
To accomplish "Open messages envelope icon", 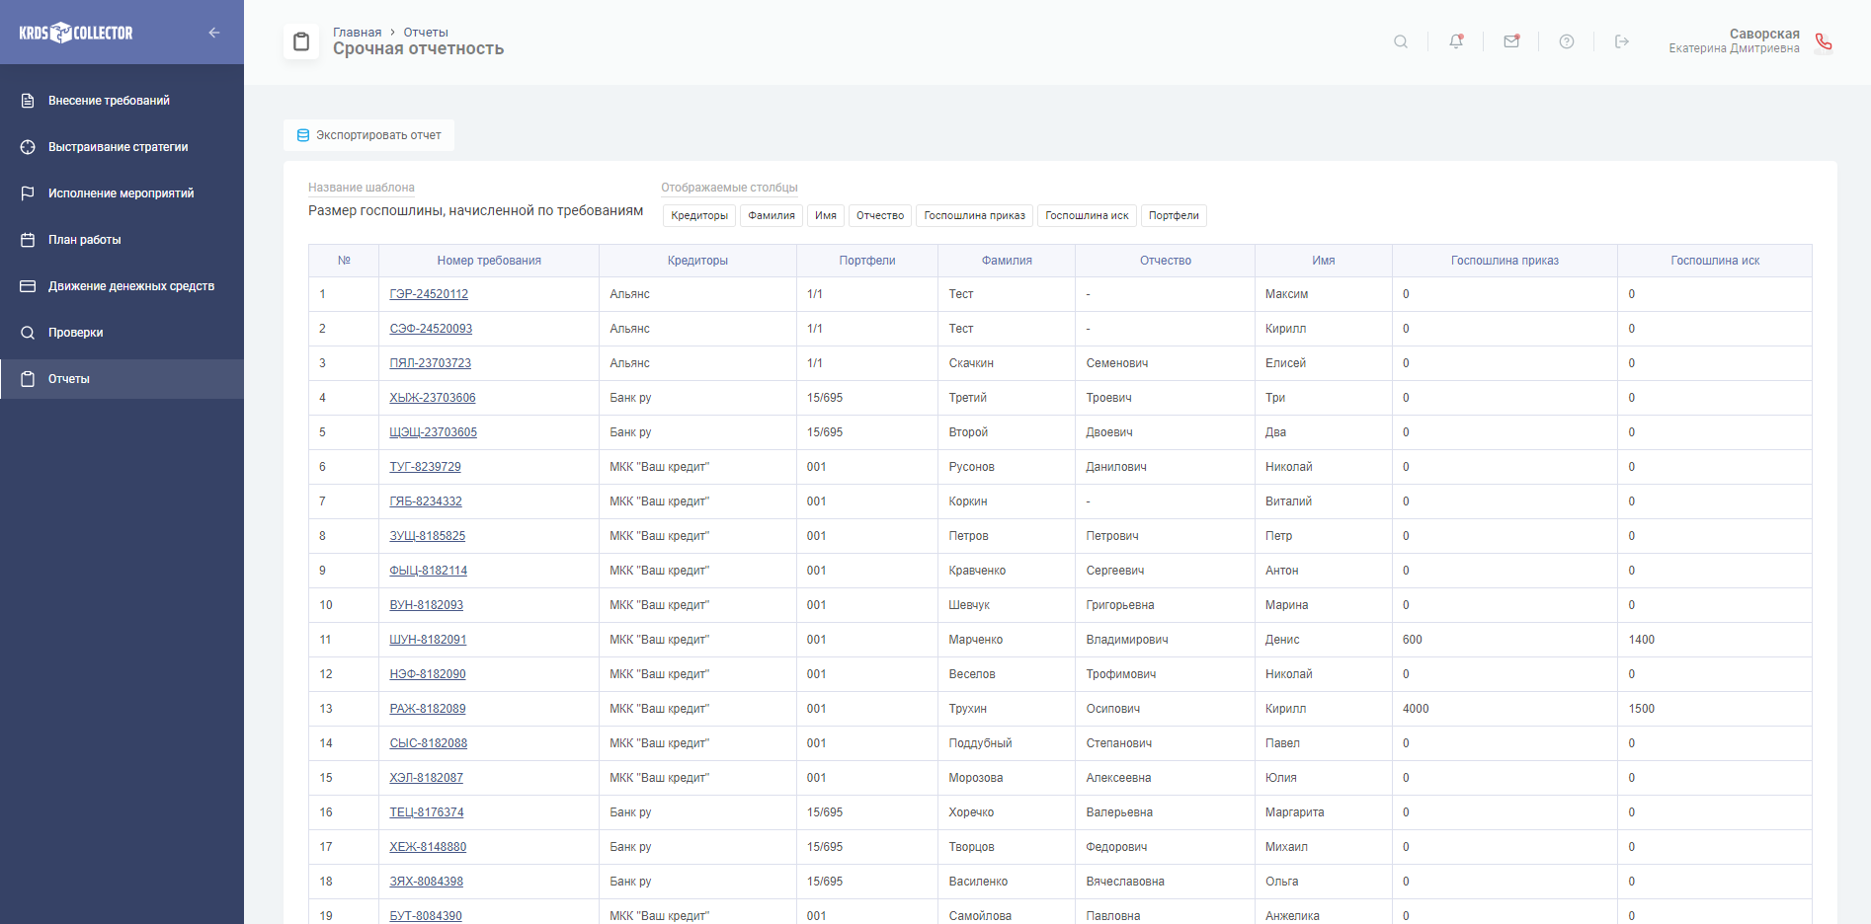I will point(1511,41).
